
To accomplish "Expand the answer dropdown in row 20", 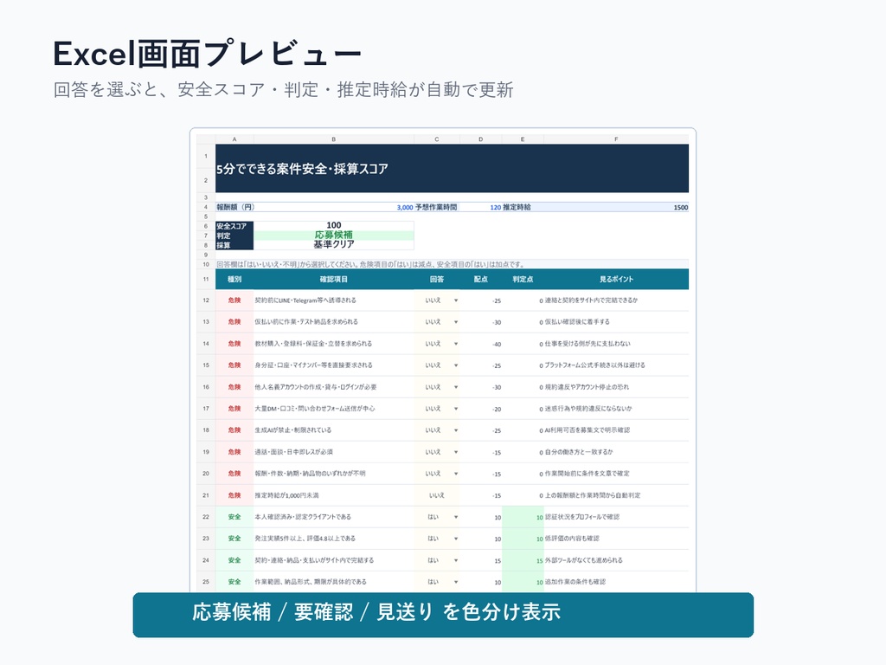I will click(x=456, y=474).
